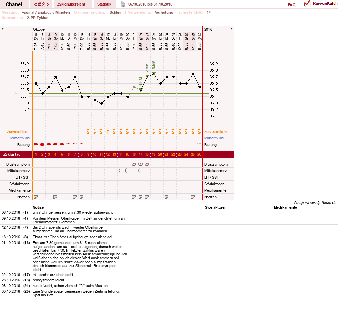Click the Störfaktoren column header below chart
The height and width of the screenshot is (325, 338).
(x=216, y=207)
